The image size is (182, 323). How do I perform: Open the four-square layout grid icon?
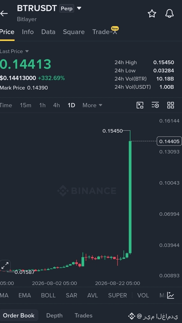pyautogui.click(x=171, y=105)
